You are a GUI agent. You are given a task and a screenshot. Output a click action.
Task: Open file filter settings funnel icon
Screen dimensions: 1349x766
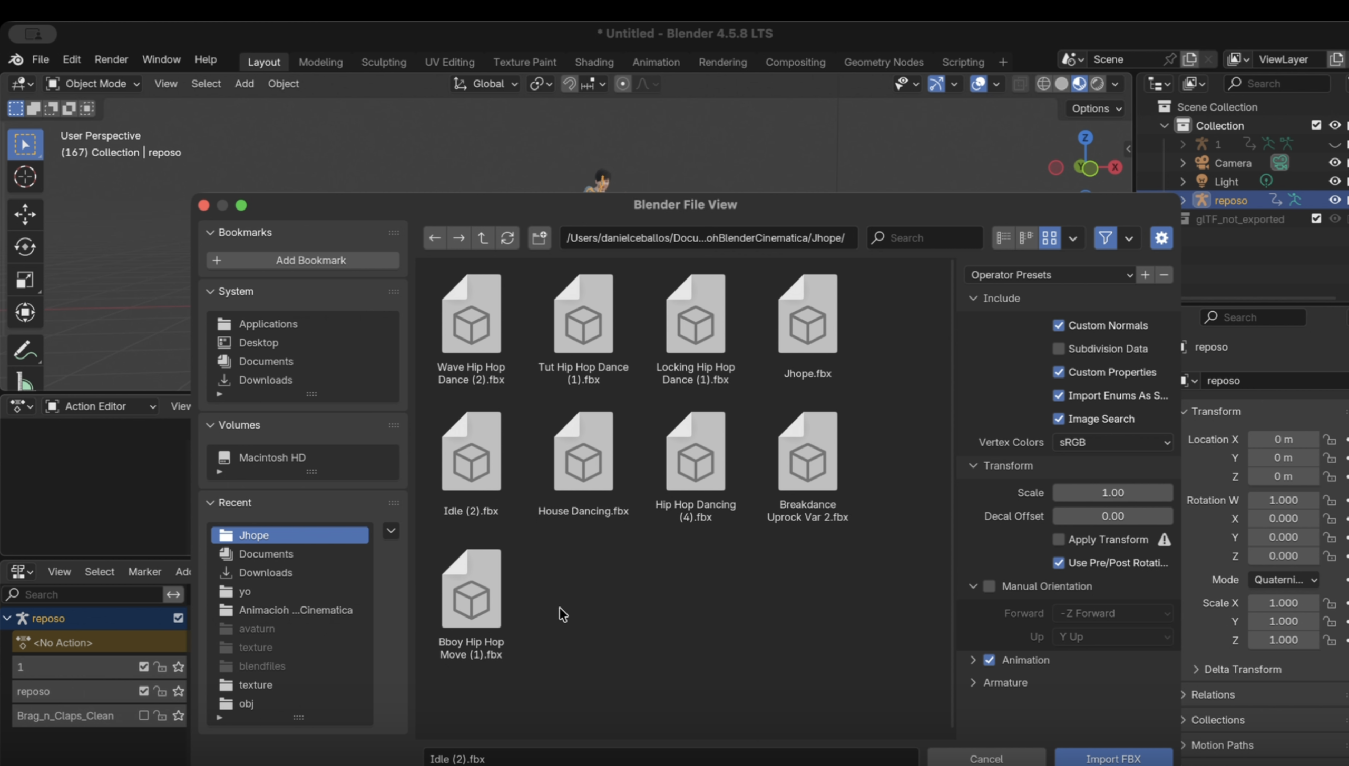click(1105, 238)
